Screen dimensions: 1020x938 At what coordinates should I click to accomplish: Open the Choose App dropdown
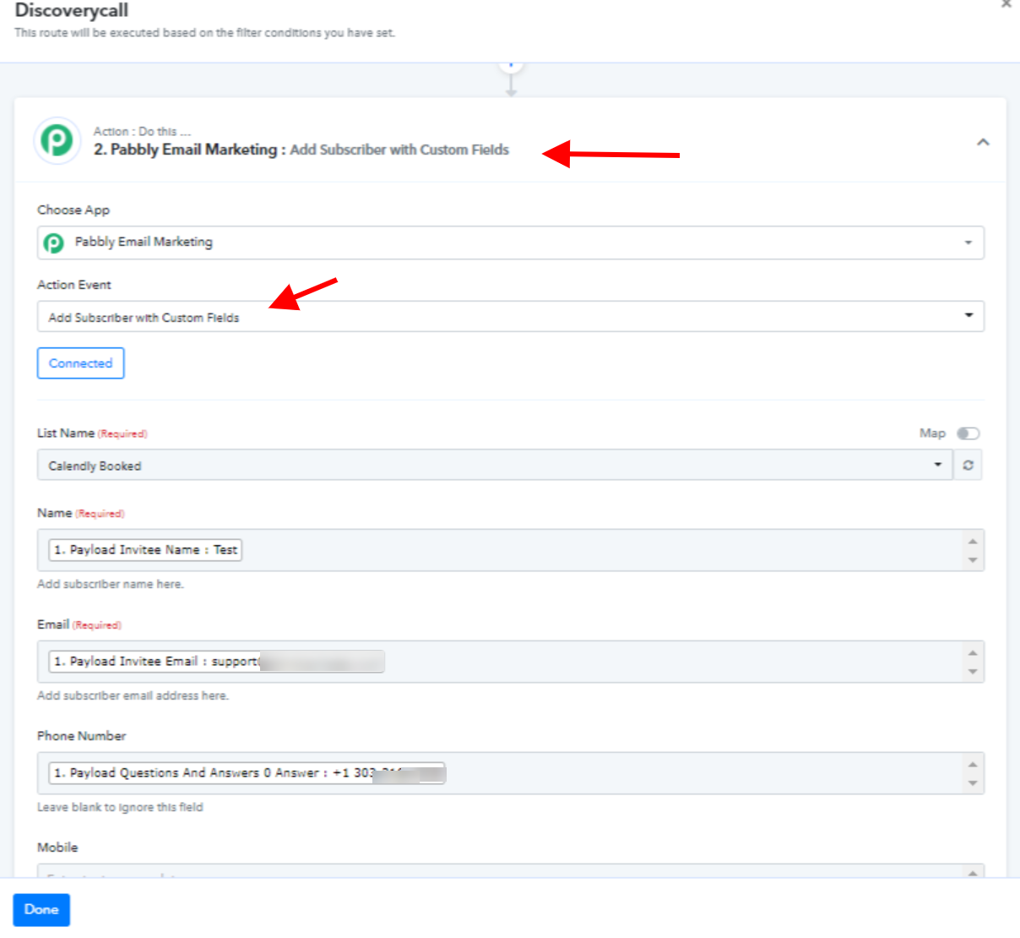510,243
